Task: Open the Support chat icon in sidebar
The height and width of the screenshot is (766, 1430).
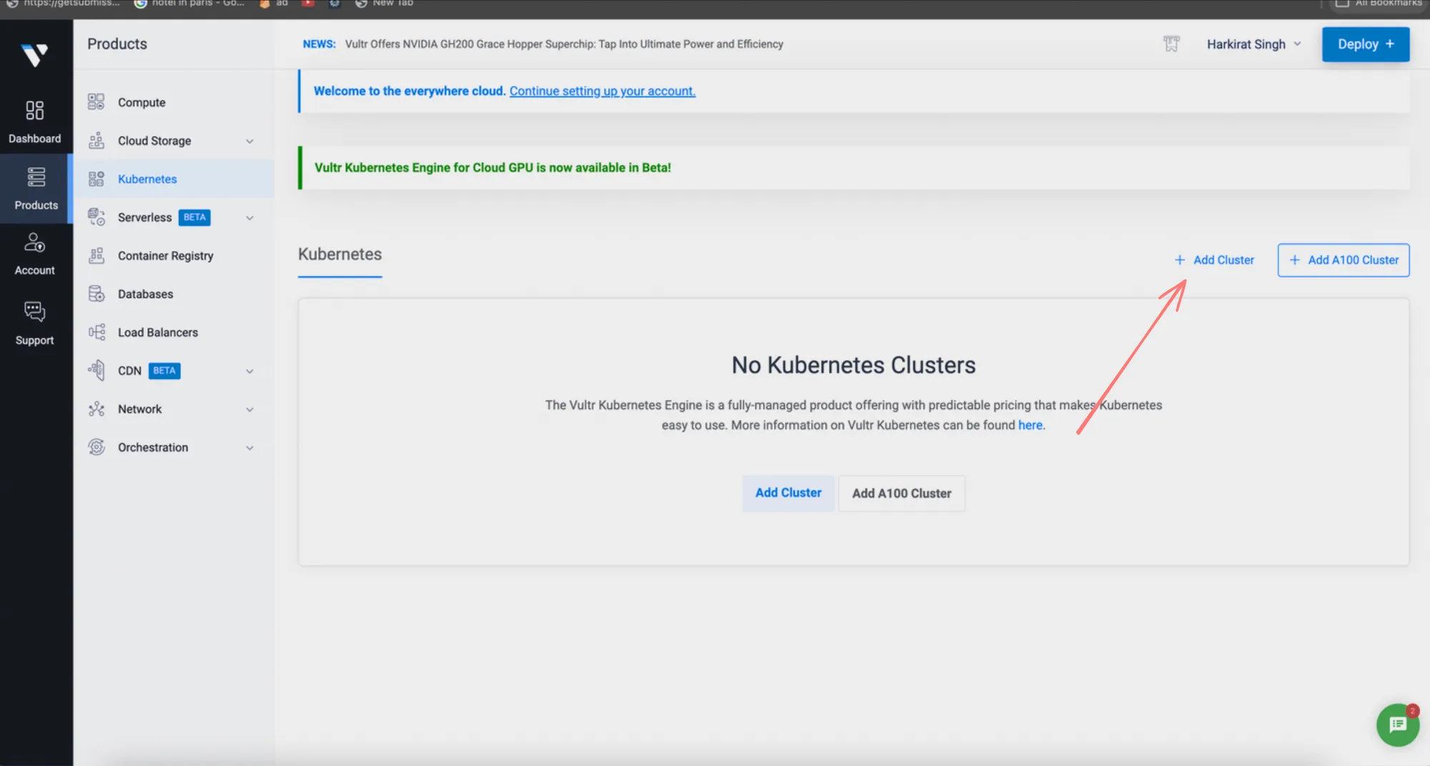Action: pyautogui.click(x=34, y=311)
